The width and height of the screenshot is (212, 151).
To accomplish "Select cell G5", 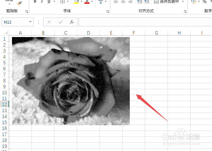I will click(157, 63).
